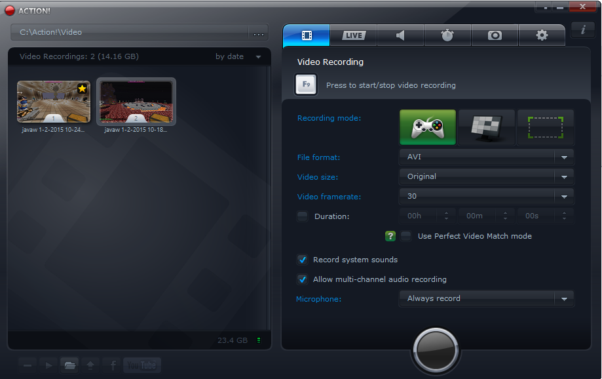Minimize Action! to tray with the dot button
Image resolution: width=602 pixels, height=379 pixels.
pyautogui.click(x=545, y=7)
